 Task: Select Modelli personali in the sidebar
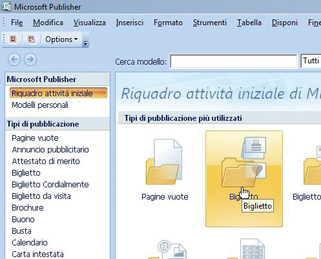pyautogui.click(x=40, y=105)
